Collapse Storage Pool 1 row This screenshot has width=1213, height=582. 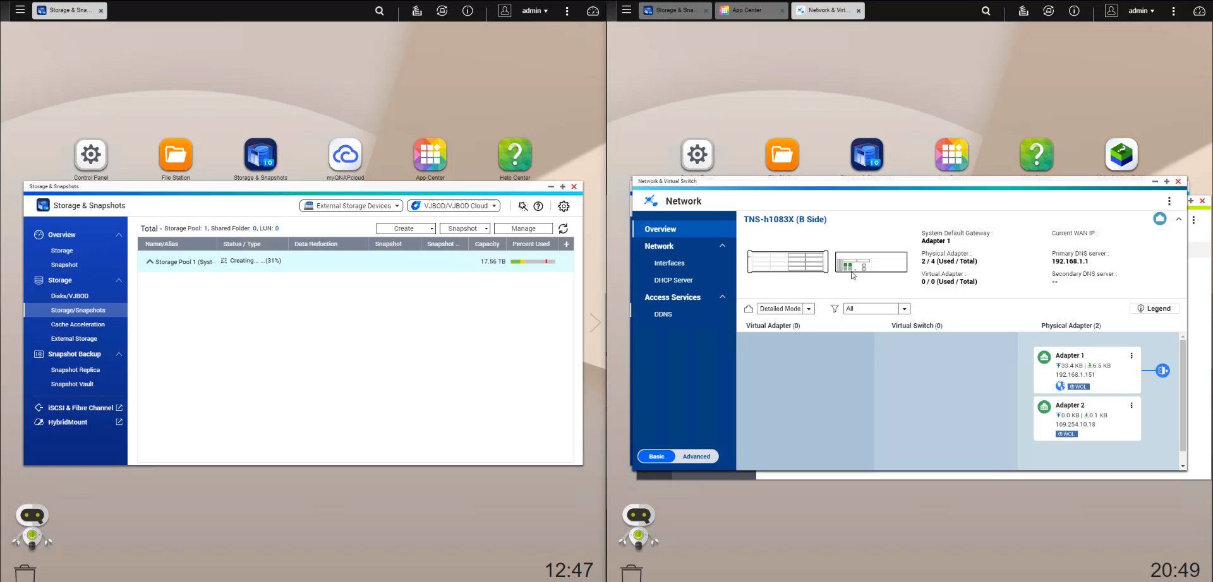coord(150,261)
